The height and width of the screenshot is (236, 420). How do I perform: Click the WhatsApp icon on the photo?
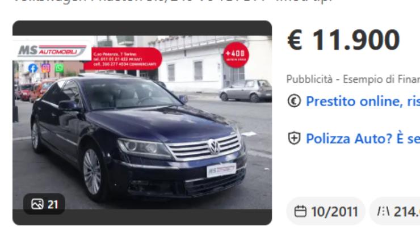(59, 68)
